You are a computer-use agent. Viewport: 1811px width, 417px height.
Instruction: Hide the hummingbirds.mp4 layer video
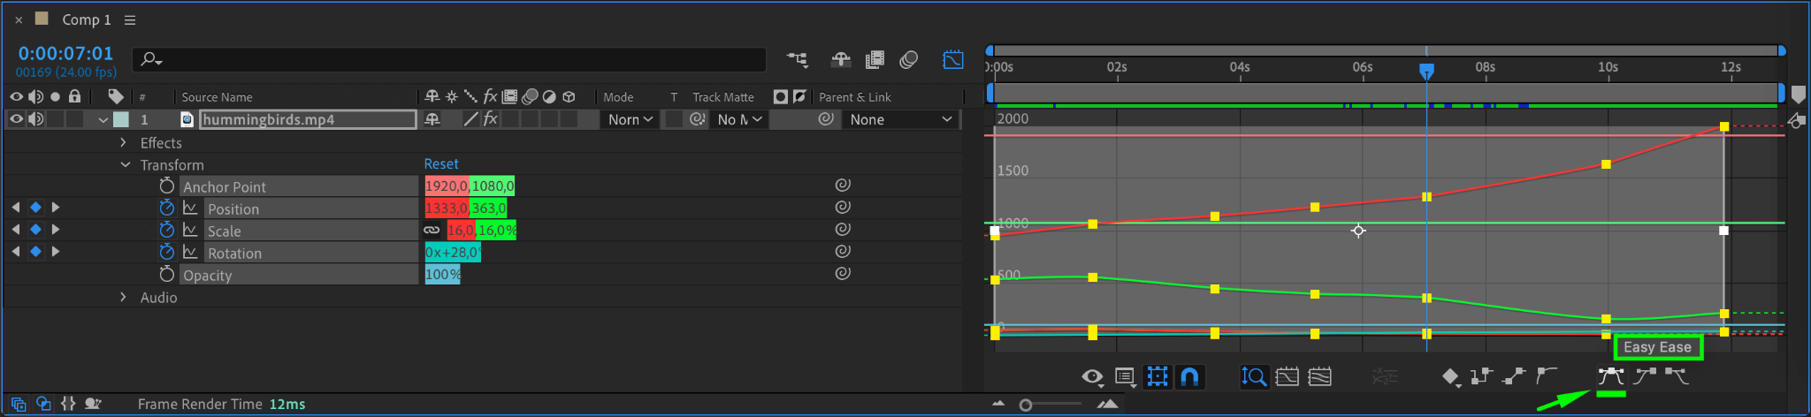point(16,119)
